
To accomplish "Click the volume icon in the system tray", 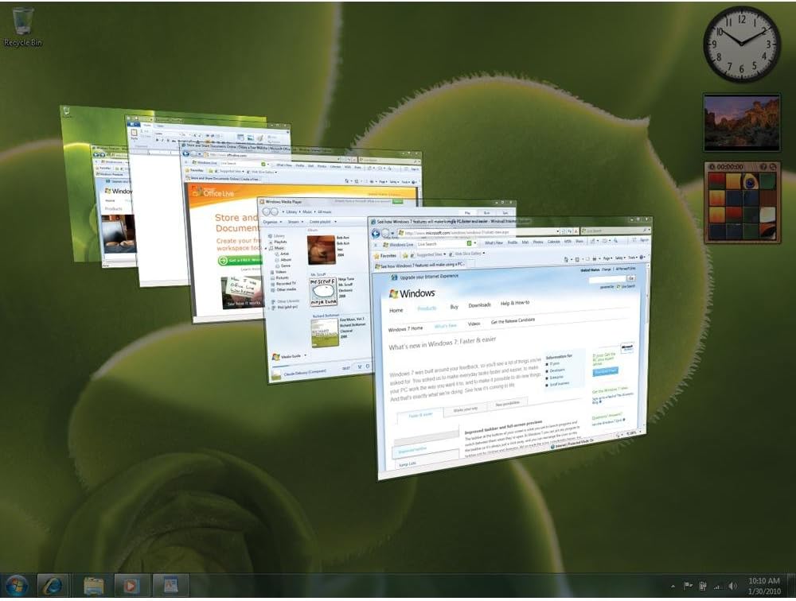I will 733,584.
